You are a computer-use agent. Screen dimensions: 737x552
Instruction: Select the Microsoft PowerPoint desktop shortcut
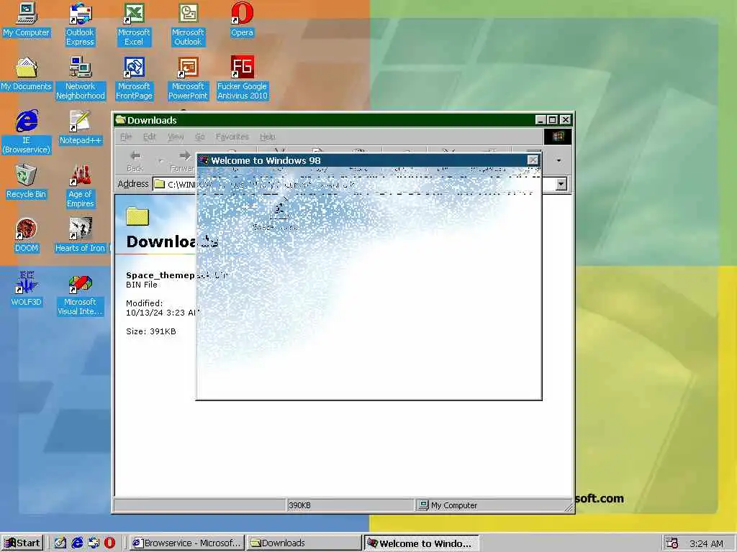click(188, 78)
